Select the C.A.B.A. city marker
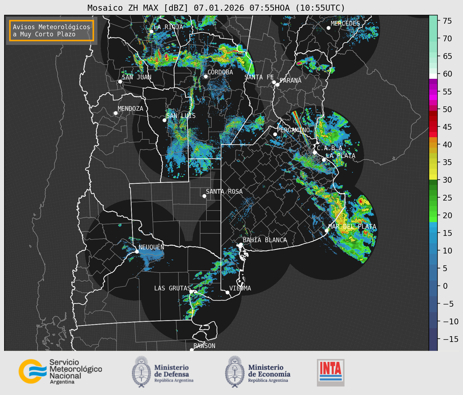 pos(315,152)
